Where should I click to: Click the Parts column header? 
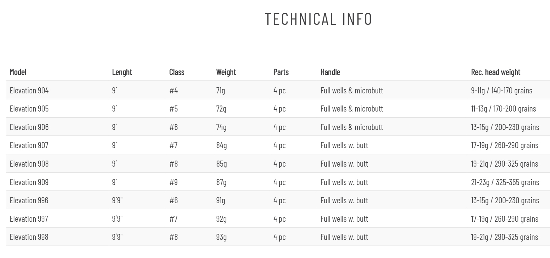281,72
